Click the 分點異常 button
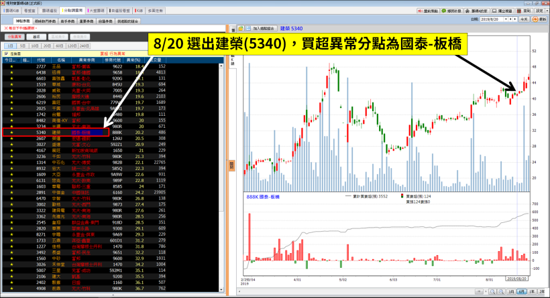 pyautogui.click(x=14, y=37)
